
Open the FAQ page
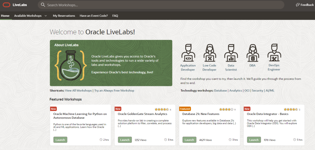point(115,16)
